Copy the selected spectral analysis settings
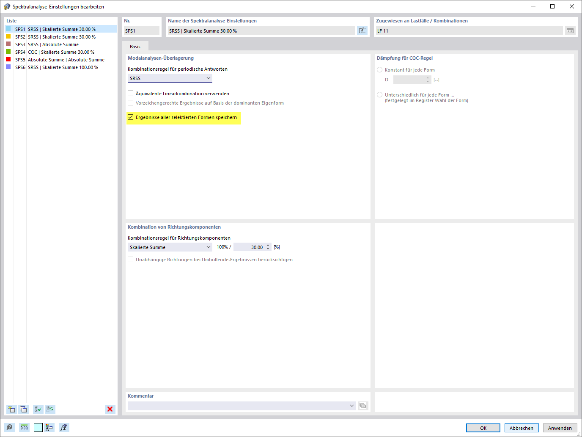The width and height of the screenshot is (582, 437). click(23, 409)
